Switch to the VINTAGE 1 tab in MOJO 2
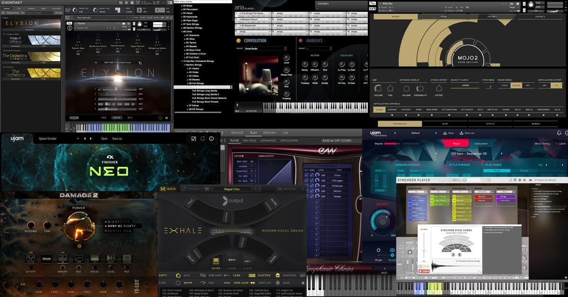Image resolution: width=568 pixels, height=297 pixels. (492, 17)
